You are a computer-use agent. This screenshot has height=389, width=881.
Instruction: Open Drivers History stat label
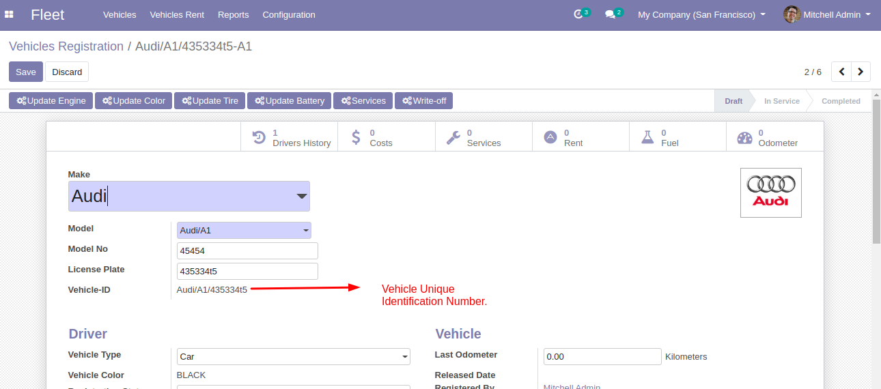(301, 143)
